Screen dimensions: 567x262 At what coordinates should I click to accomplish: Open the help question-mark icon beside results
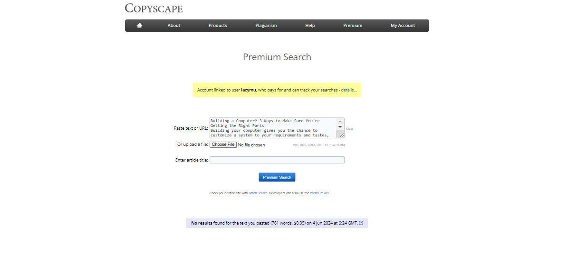pyautogui.click(x=361, y=223)
